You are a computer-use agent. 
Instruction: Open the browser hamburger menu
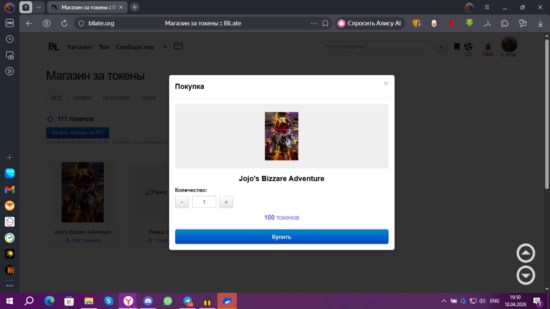[x=487, y=7]
